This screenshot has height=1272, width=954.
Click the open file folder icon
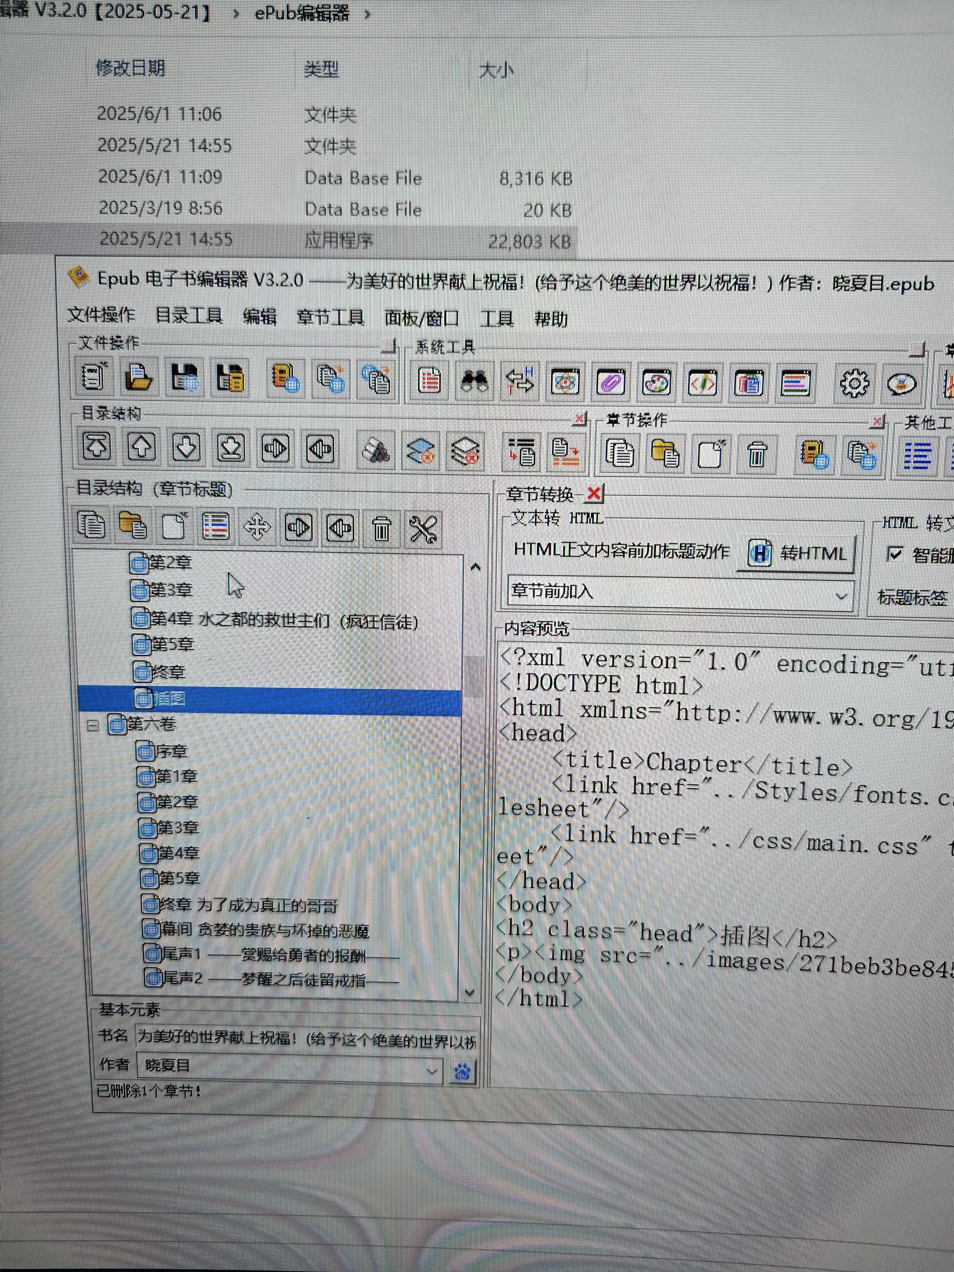pos(139,377)
